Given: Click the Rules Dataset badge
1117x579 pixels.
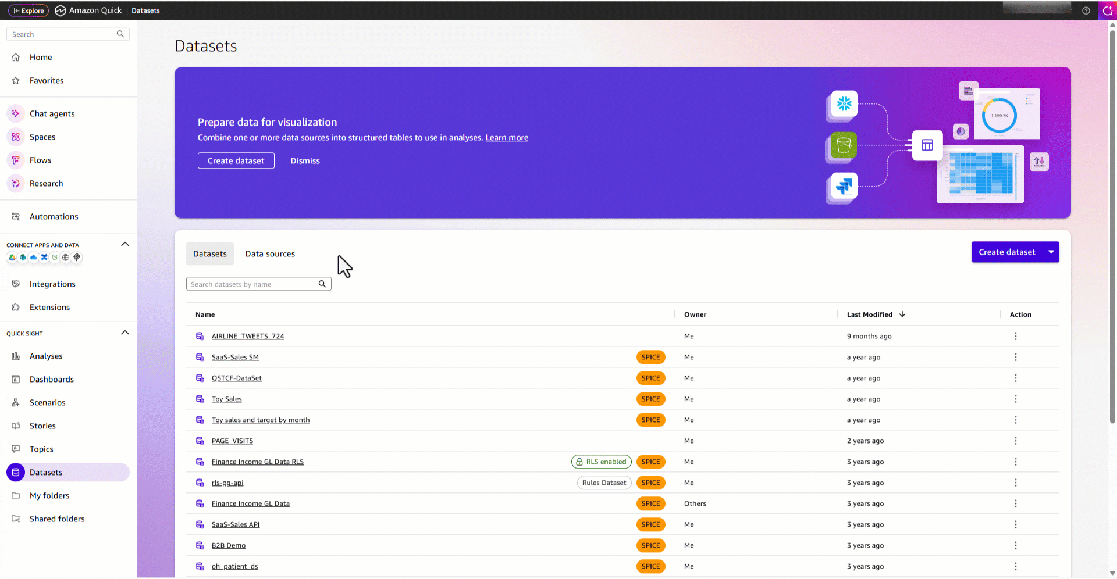Looking at the screenshot, I should click(x=604, y=483).
